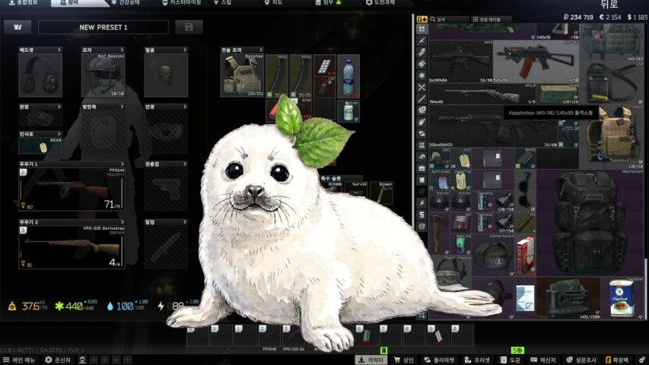Image resolution: width=649 pixels, height=365 pixels.
Task: Click the stash vertical scrollbar
Action: tap(646, 287)
